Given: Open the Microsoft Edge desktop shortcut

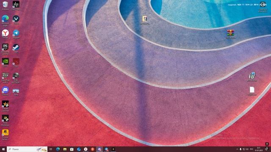Looking at the screenshot, I should (5, 20).
